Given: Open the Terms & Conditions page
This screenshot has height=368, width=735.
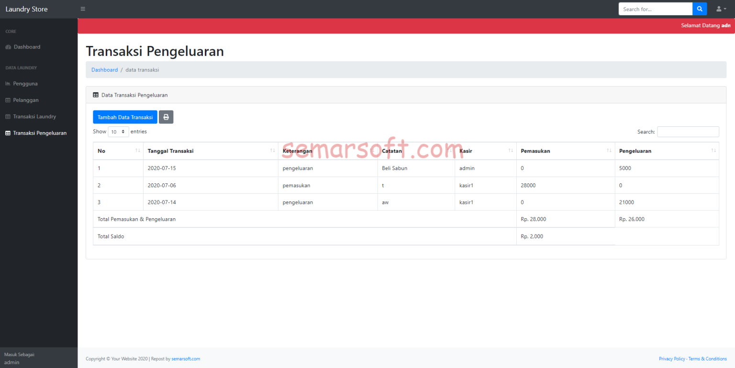Looking at the screenshot, I should pyautogui.click(x=707, y=358).
